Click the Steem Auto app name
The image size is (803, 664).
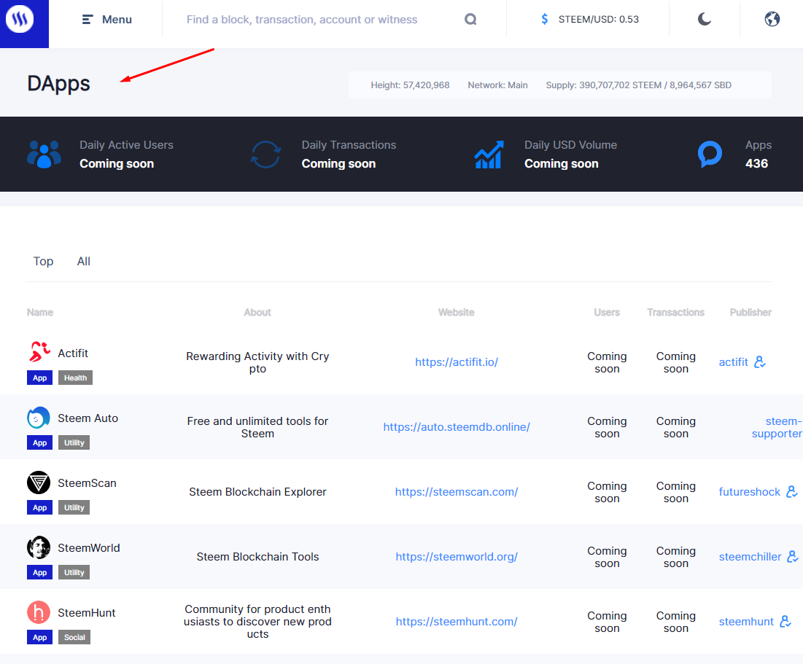point(88,418)
